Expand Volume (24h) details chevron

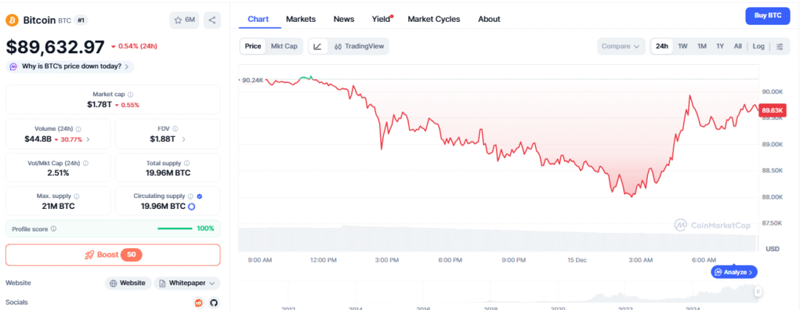click(89, 139)
